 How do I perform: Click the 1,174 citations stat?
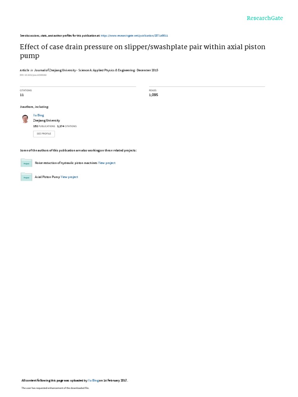67,126
